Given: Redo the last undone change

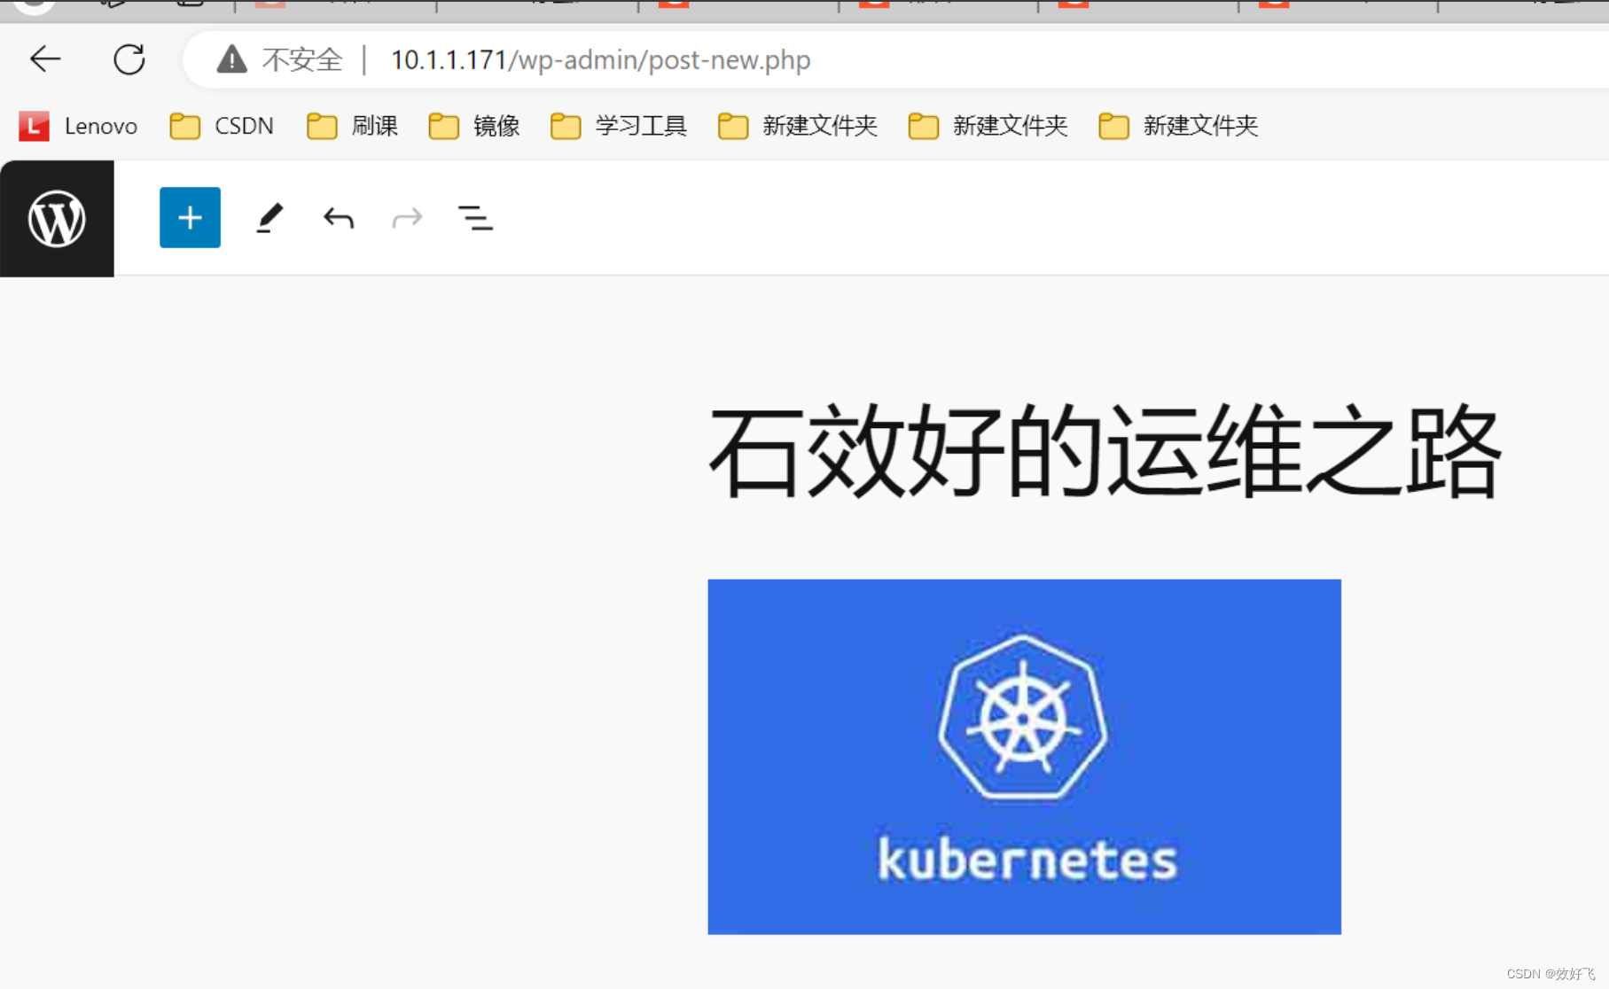Looking at the screenshot, I should tap(407, 218).
